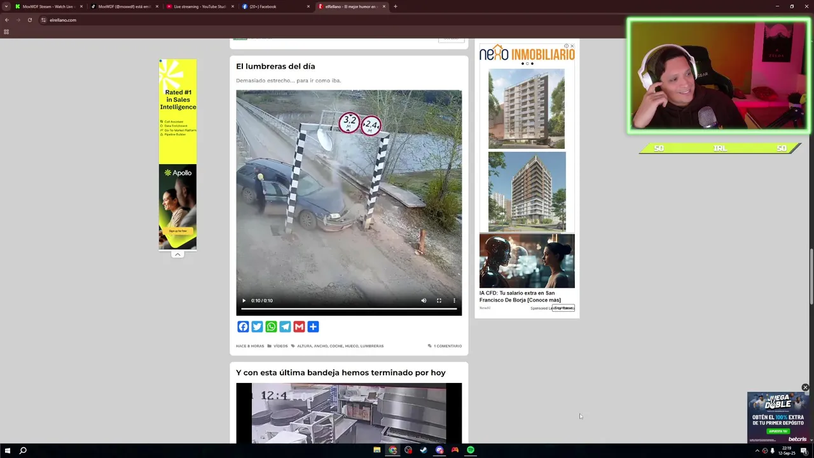Image resolution: width=814 pixels, height=458 pixels.
Task: Open the Nexo Inmobiliario ad logo
Action: click(x=527, y=53)
